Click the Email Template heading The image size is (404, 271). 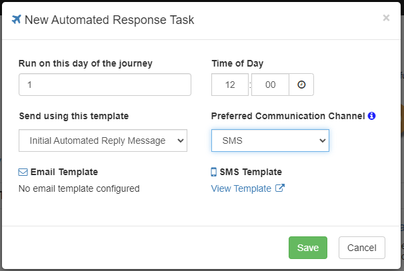click(x=64, y=172)
